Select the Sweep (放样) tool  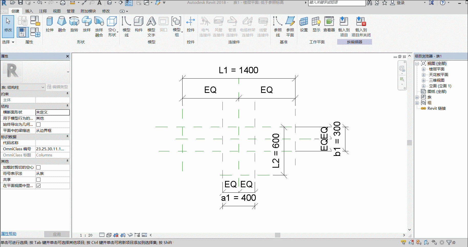pyautogui.click(x=87, y=24)
